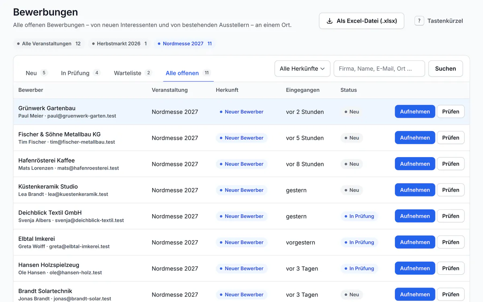483x302 pixels.
Task: Click contact line Tim Fischer · tim@fischer-metallbau.test
Action: [x=67, y=142]
